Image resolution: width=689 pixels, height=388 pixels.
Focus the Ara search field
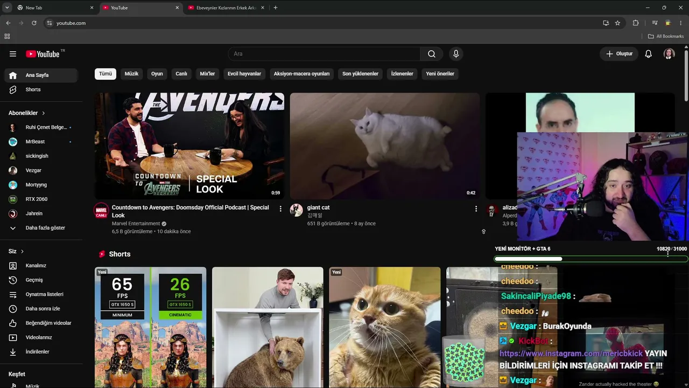click(325, 54)
